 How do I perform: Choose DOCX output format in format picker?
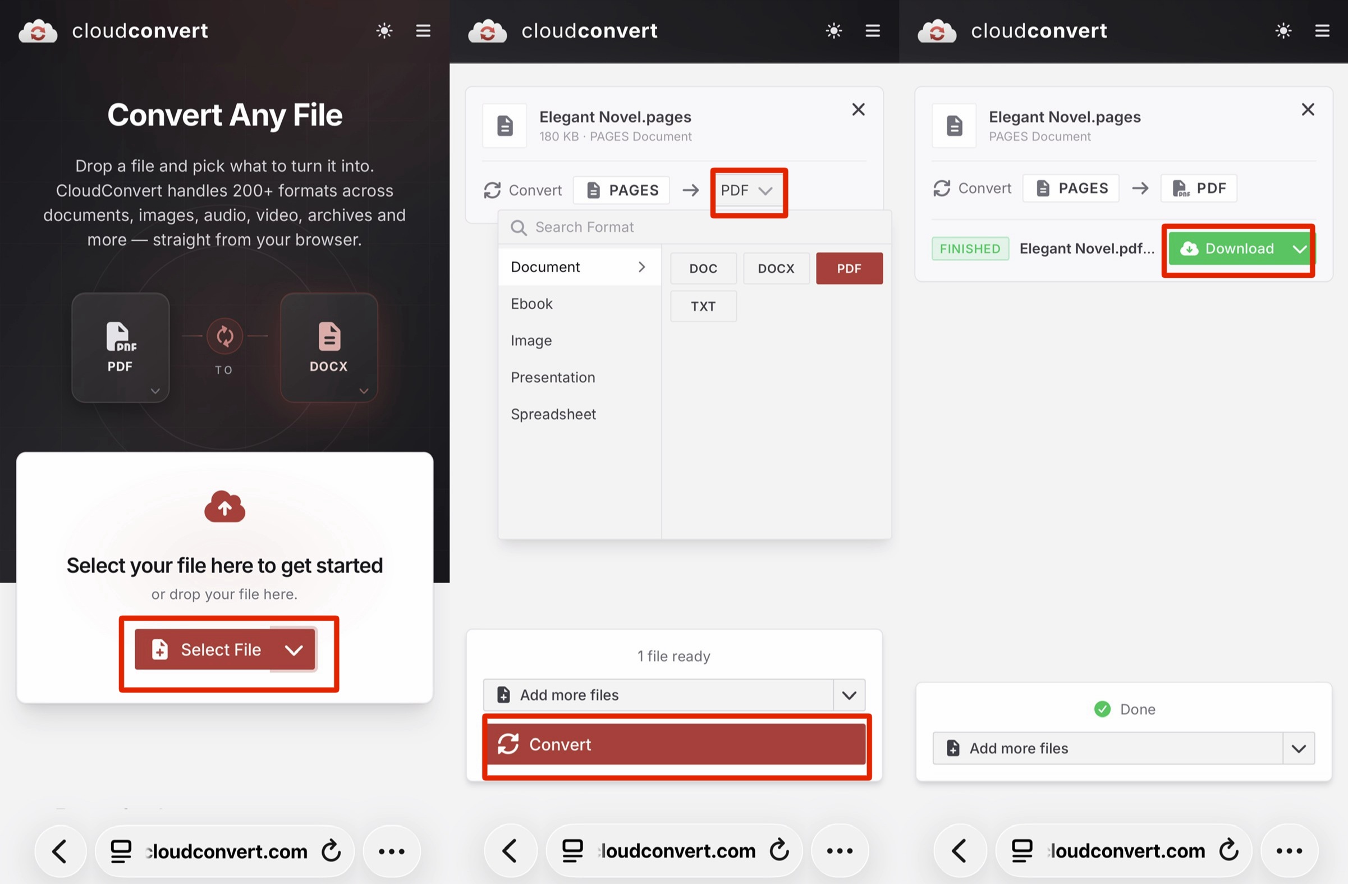tap(776, 268)
